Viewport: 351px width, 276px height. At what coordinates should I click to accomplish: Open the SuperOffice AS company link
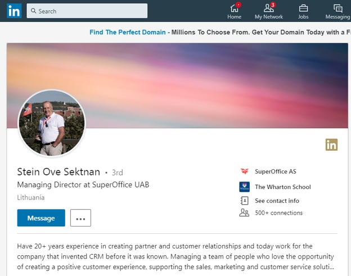[x=275, y=171]
